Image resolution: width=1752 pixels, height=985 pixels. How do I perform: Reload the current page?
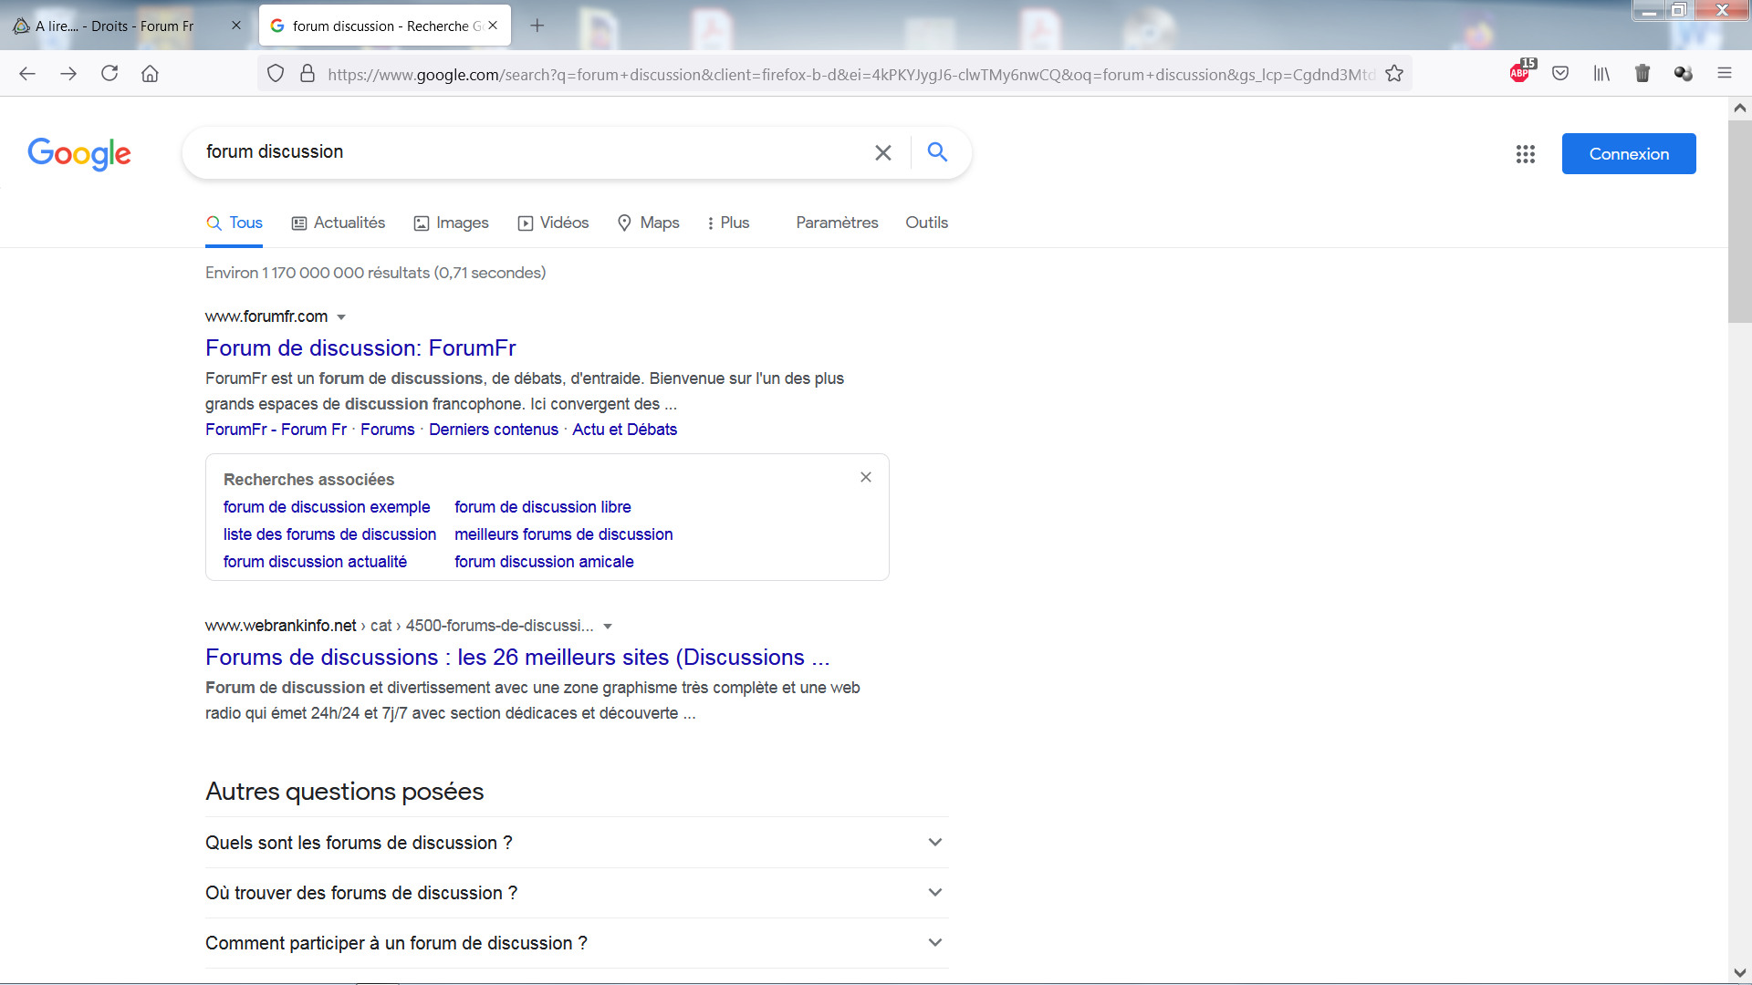(109, 73)
